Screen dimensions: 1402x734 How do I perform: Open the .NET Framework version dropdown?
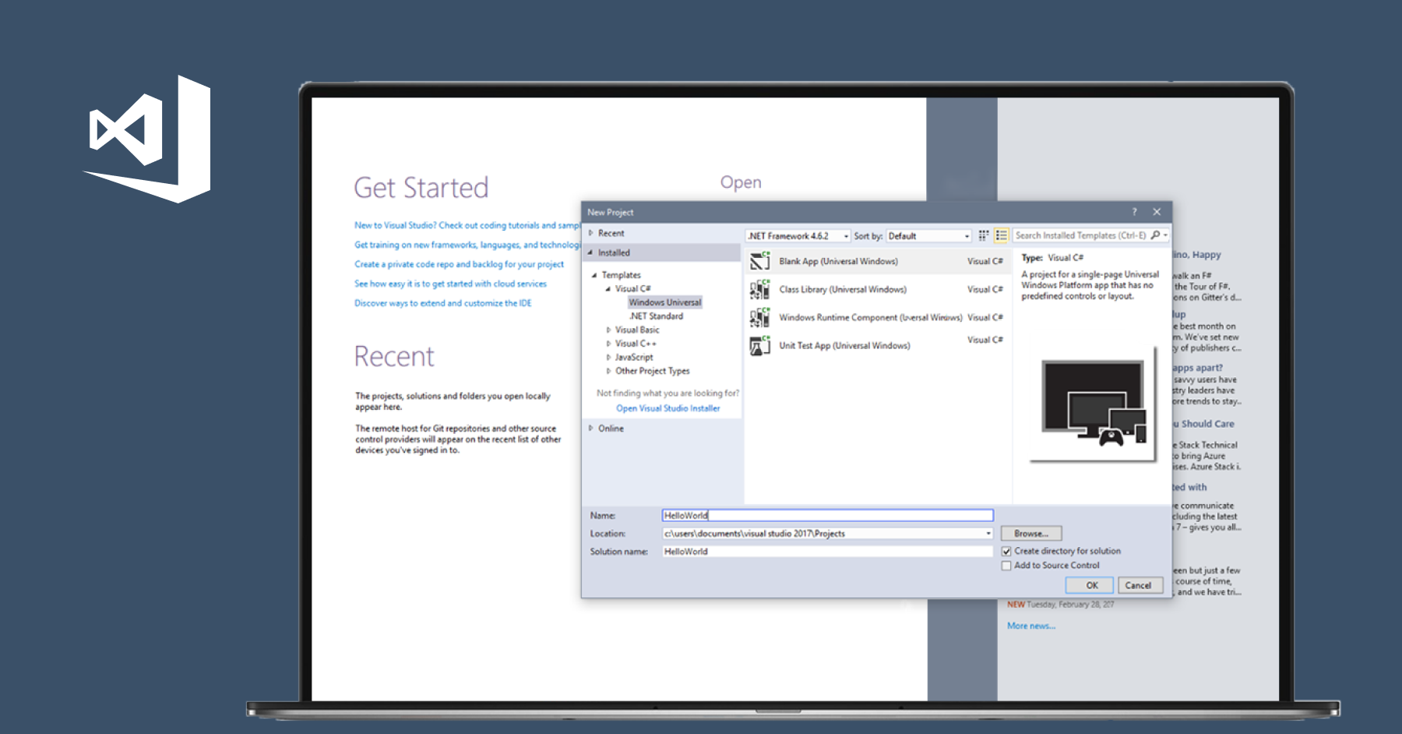[798, 236]
